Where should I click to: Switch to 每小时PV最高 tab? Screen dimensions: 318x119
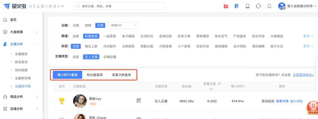pyautogui.click(x=67, y=75)
